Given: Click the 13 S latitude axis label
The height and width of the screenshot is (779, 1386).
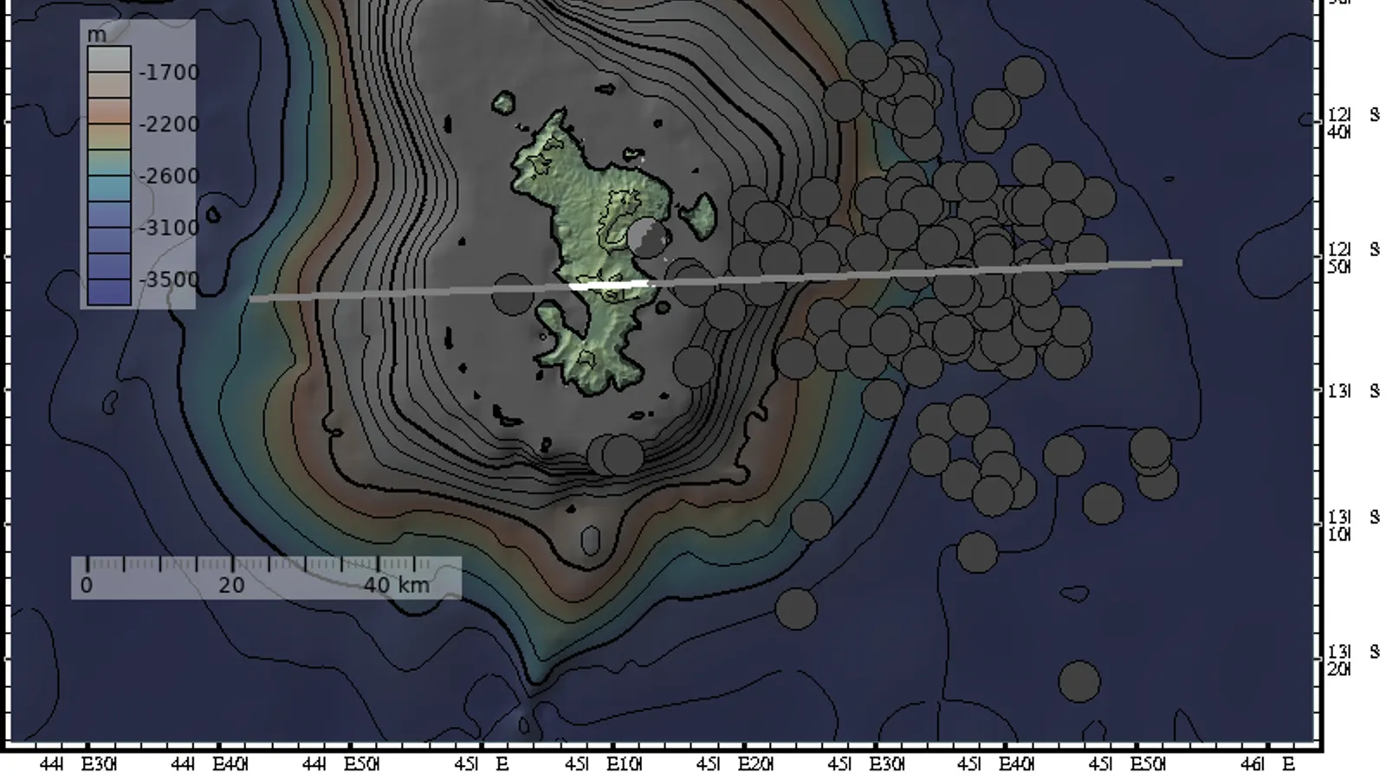Looking at the screenshot, I should tap(1354, 391).
